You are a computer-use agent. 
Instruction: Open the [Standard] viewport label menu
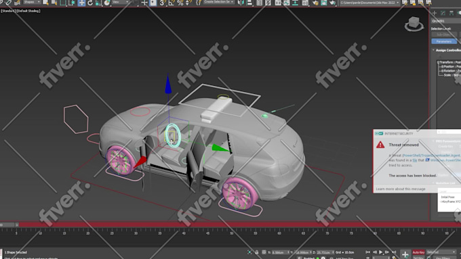coord(7,11)
